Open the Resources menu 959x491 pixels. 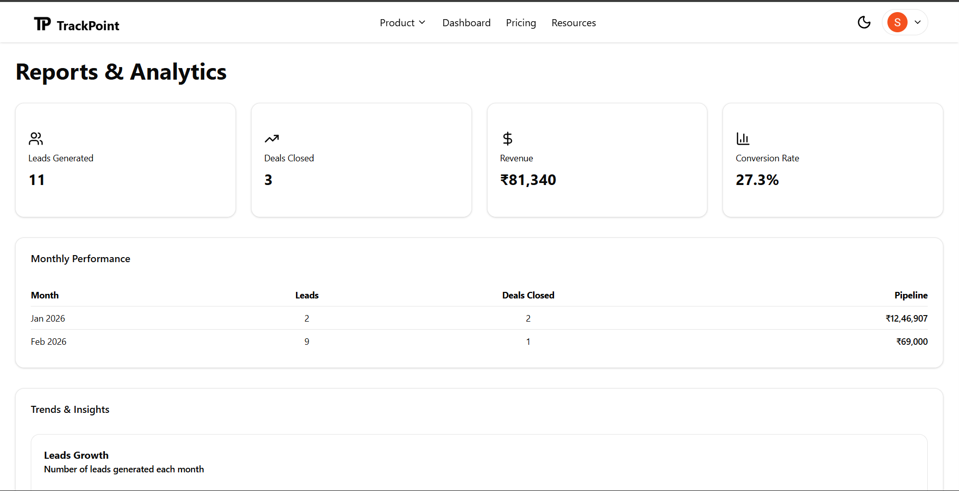tap(573, 22)
